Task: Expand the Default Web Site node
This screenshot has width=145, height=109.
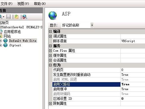Action: click(1, 41)
